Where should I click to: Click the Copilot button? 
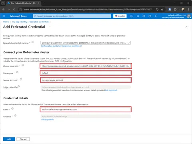click(120, 16)
